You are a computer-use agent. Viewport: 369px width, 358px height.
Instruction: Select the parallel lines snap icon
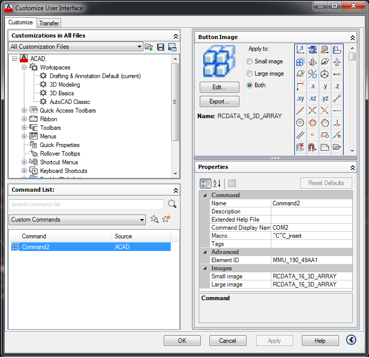(x=300, y=135)
